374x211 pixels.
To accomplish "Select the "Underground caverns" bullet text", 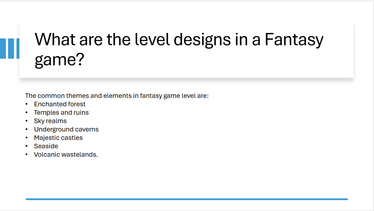I will click(66, 129).
